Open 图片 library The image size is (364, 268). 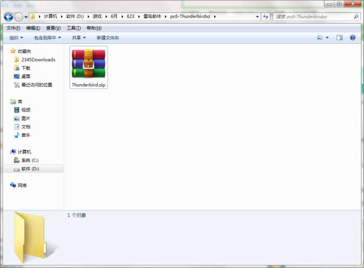click(x=22, y=119)
